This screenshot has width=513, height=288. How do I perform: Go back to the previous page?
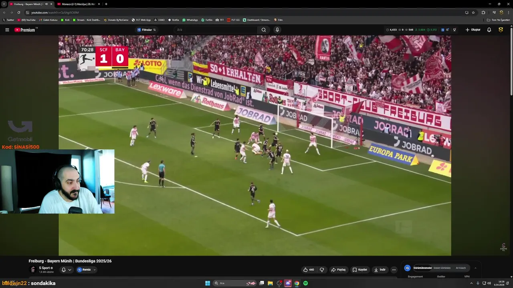(x=4, y=12)
